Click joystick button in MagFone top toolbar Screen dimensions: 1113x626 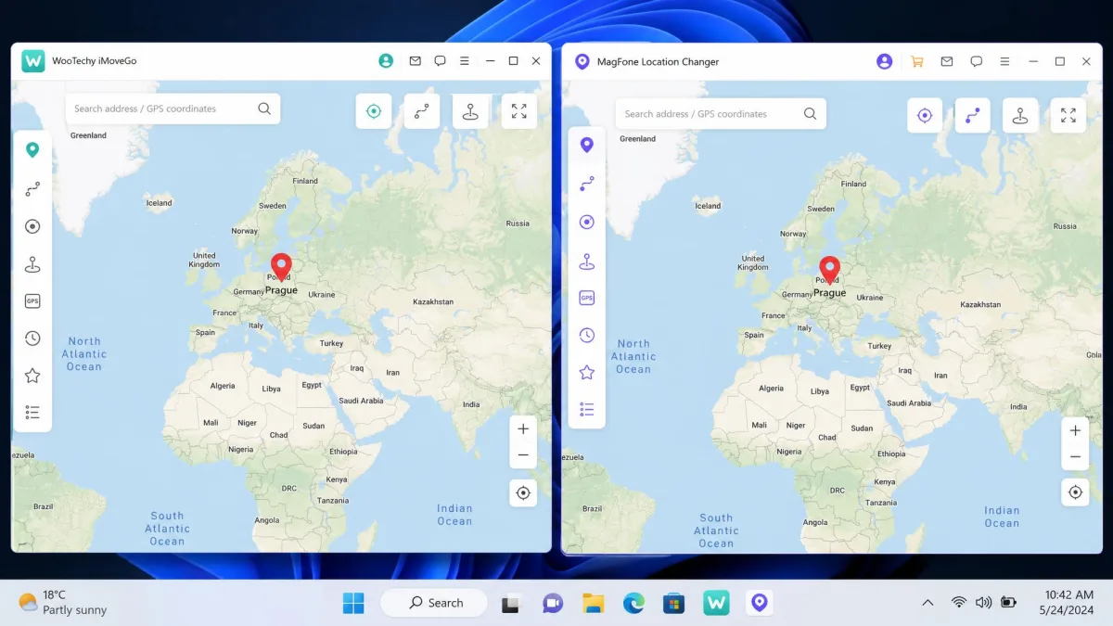pyautogui.click(x=1020, y=116)
